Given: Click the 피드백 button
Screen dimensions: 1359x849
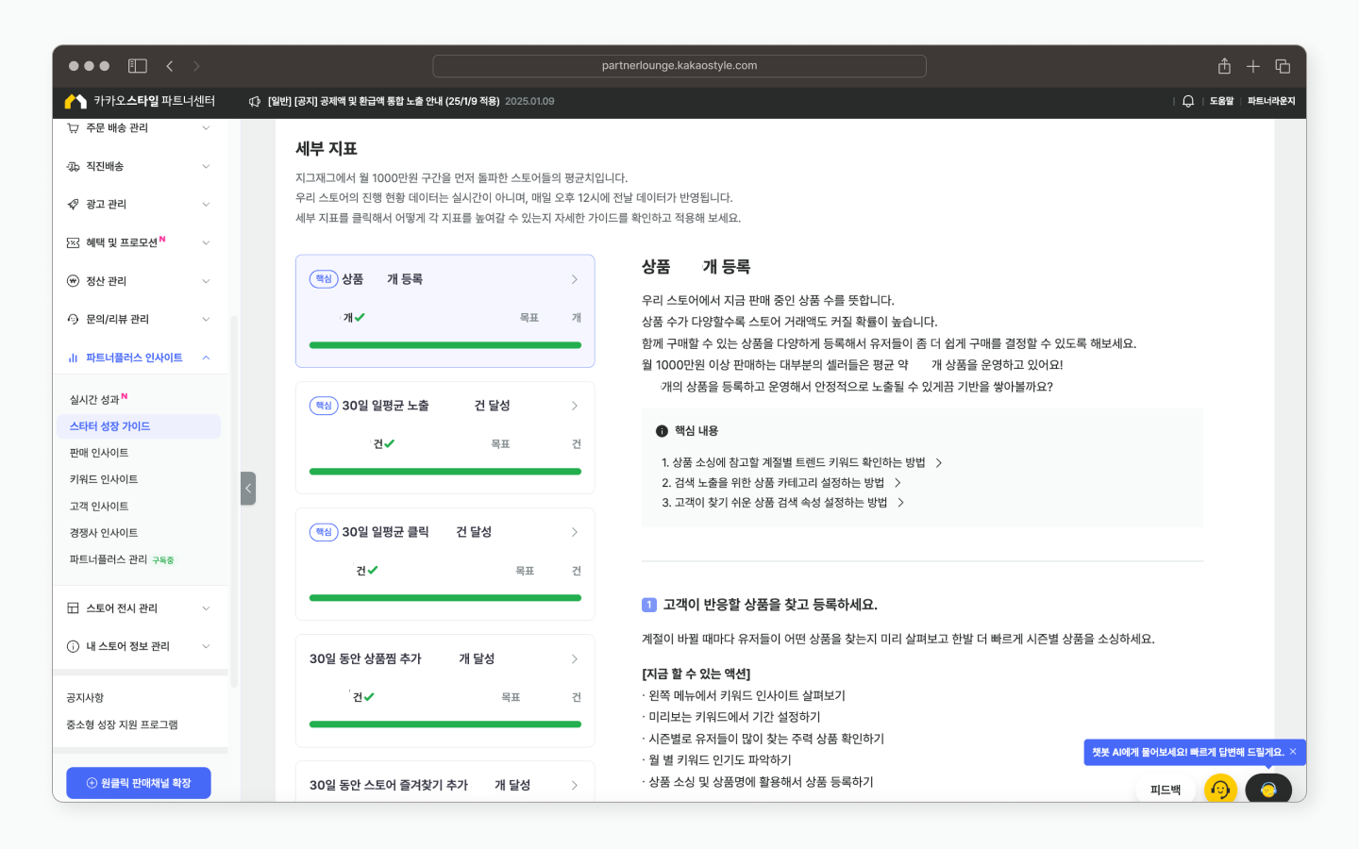Looking at the screenshot, I should [1166, 790].
